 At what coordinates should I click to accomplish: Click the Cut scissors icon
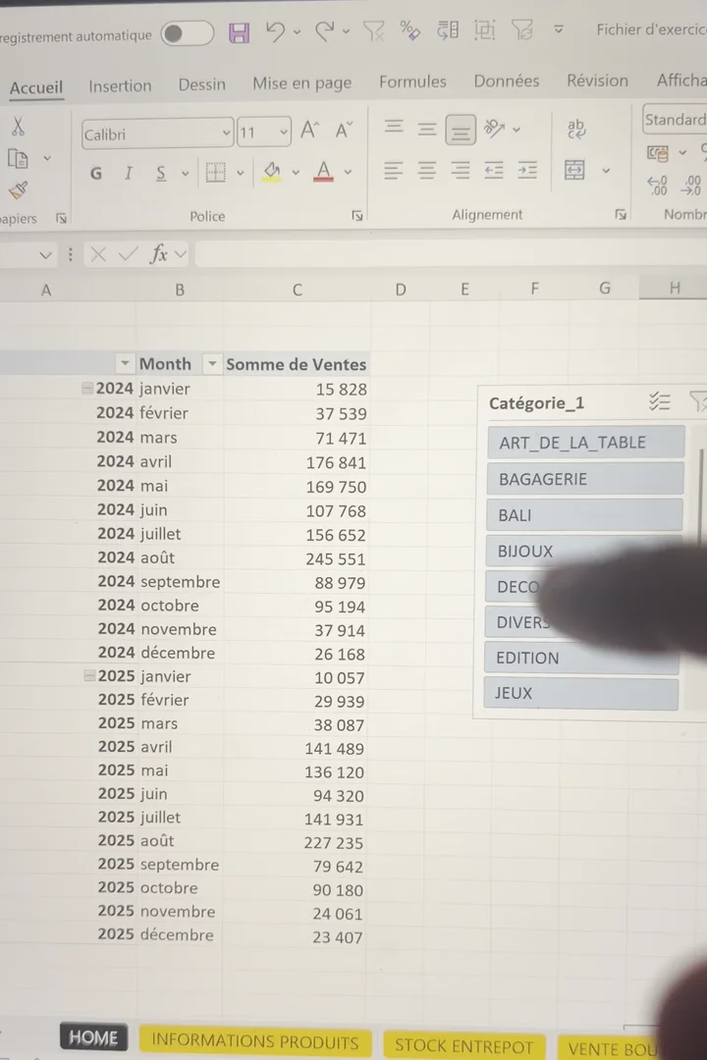(19, 126)
